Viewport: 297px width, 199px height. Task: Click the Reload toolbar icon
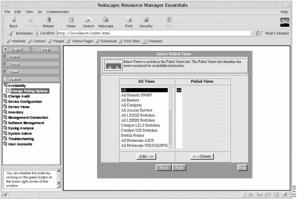48,22
